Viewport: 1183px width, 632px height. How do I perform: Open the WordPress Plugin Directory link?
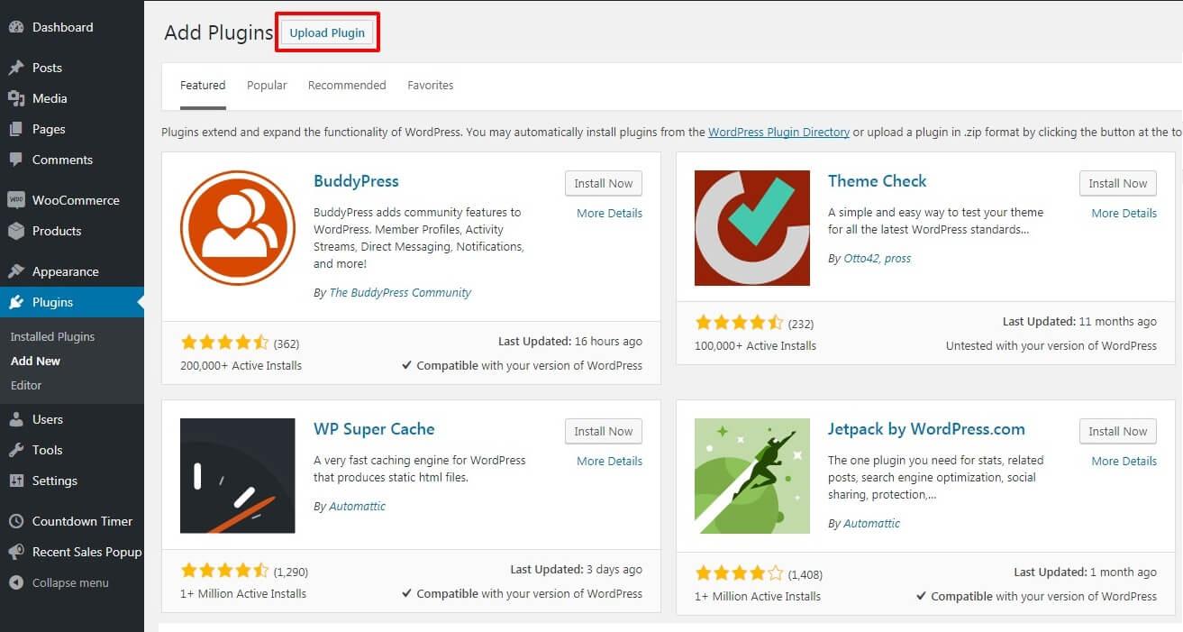[x=778, y=132]
